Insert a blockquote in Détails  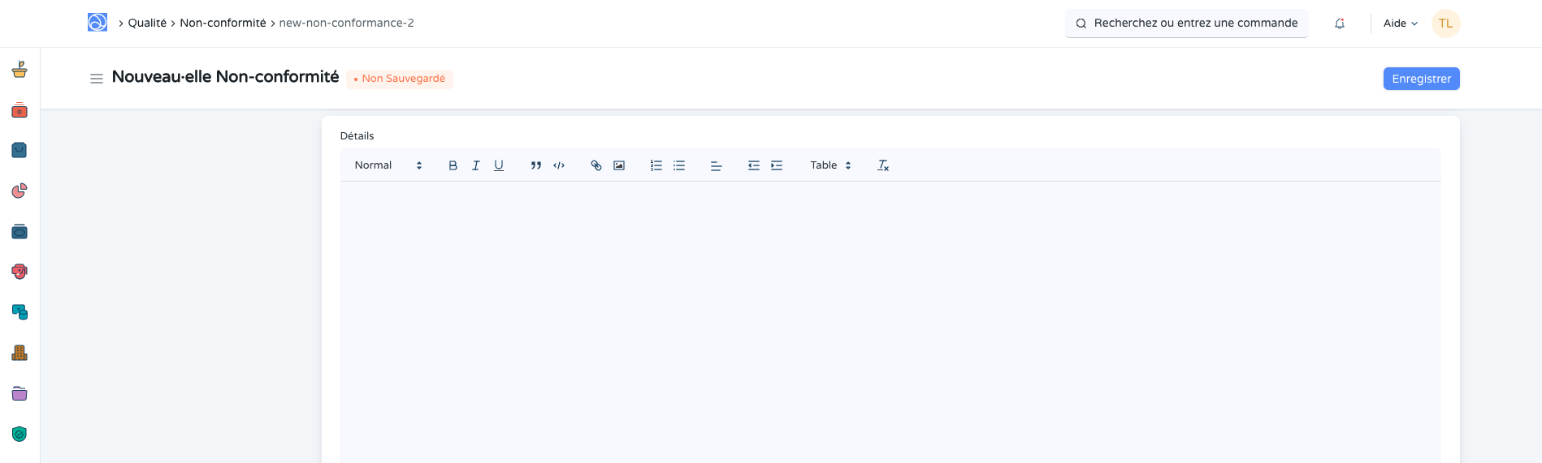[536, 165]
